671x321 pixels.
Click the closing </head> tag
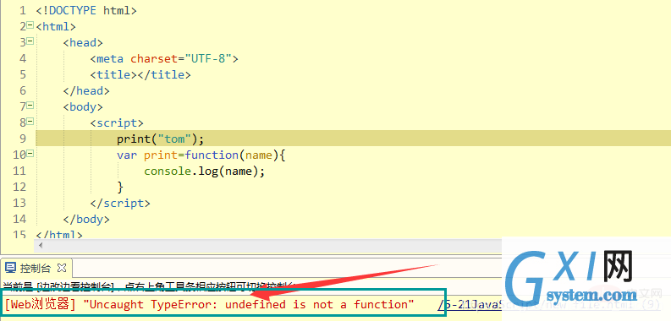(x=86, y=91)
